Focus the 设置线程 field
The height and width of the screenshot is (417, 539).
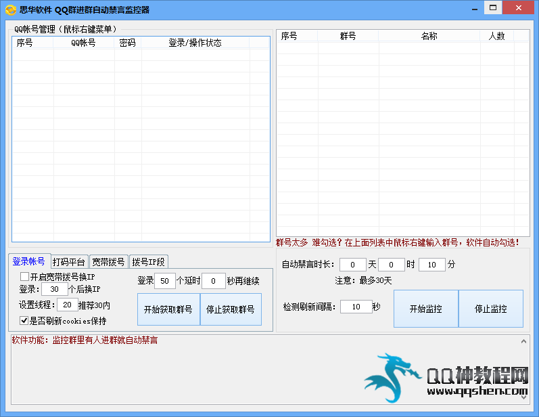click(x=68, y=305)
